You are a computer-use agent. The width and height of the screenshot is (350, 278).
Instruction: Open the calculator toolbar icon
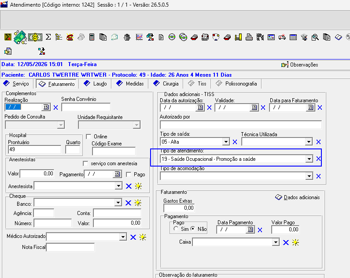pyautogui.click(x=92, y=37)
